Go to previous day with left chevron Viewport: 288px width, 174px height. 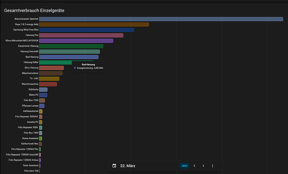coord(195,166)
